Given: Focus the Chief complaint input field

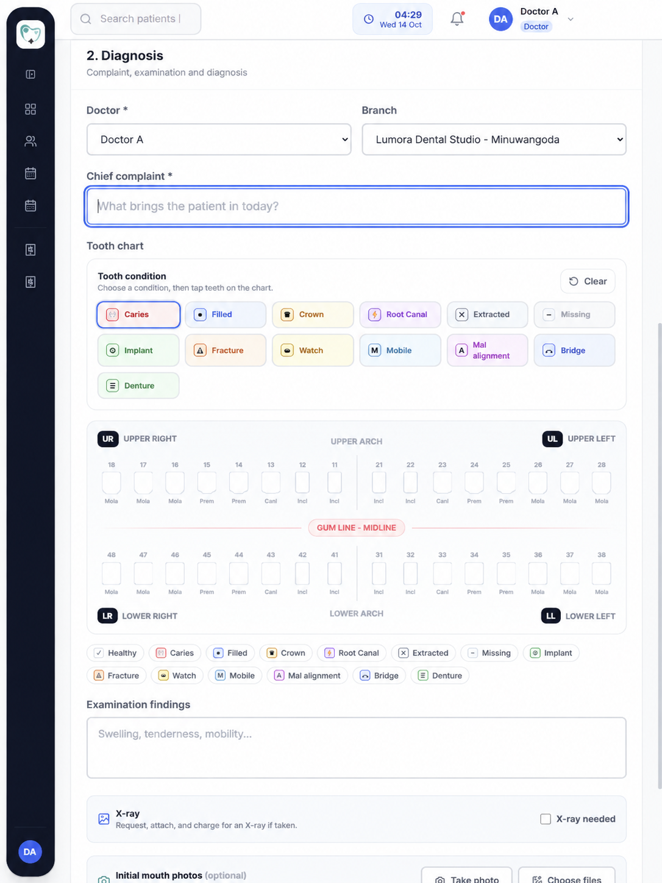Looking at the screenshot, I should coord(357,206).
